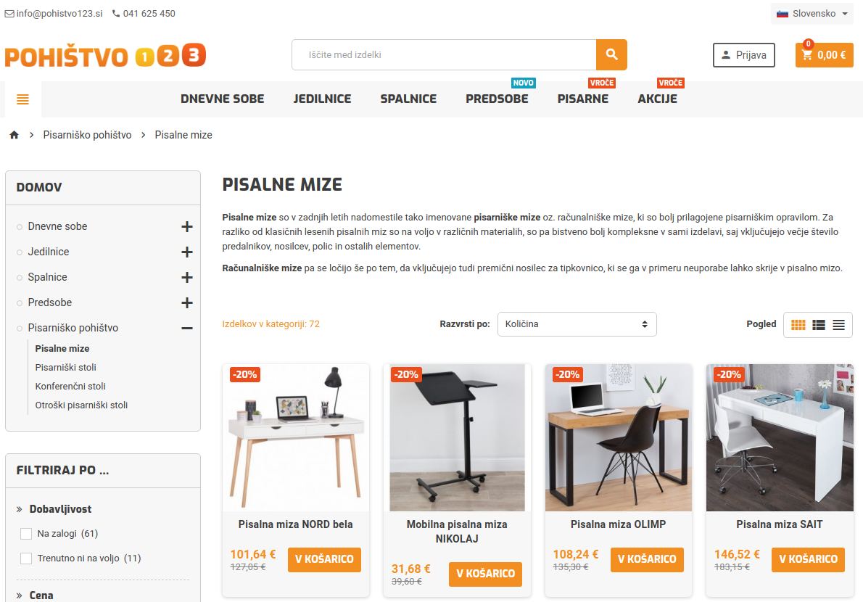
Task: Add Pisalna miza NORD bela to cart
Action: [324, 560]
